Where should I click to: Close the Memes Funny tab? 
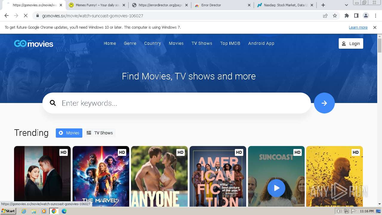coord(124,5)
